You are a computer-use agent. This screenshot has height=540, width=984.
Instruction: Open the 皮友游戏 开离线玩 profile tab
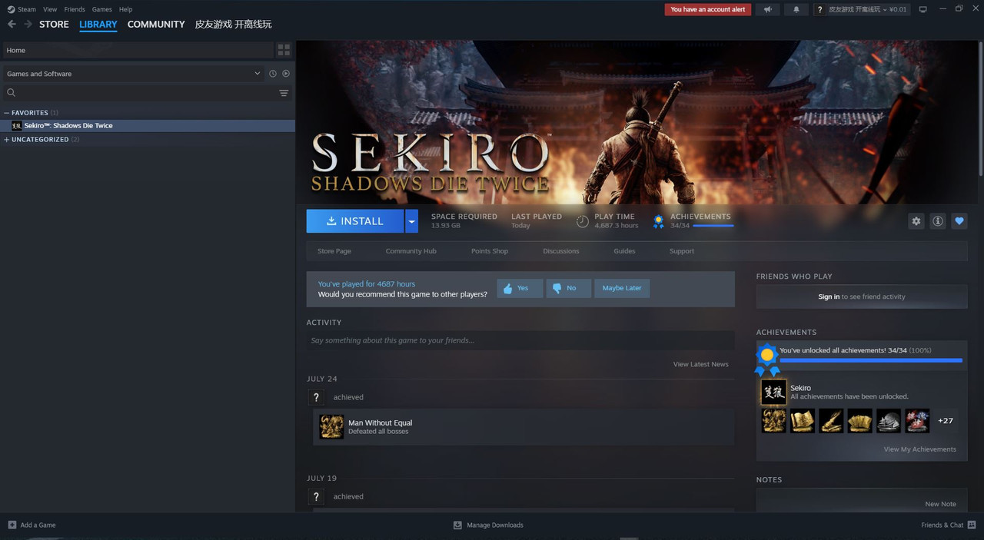tap(233, 24)
